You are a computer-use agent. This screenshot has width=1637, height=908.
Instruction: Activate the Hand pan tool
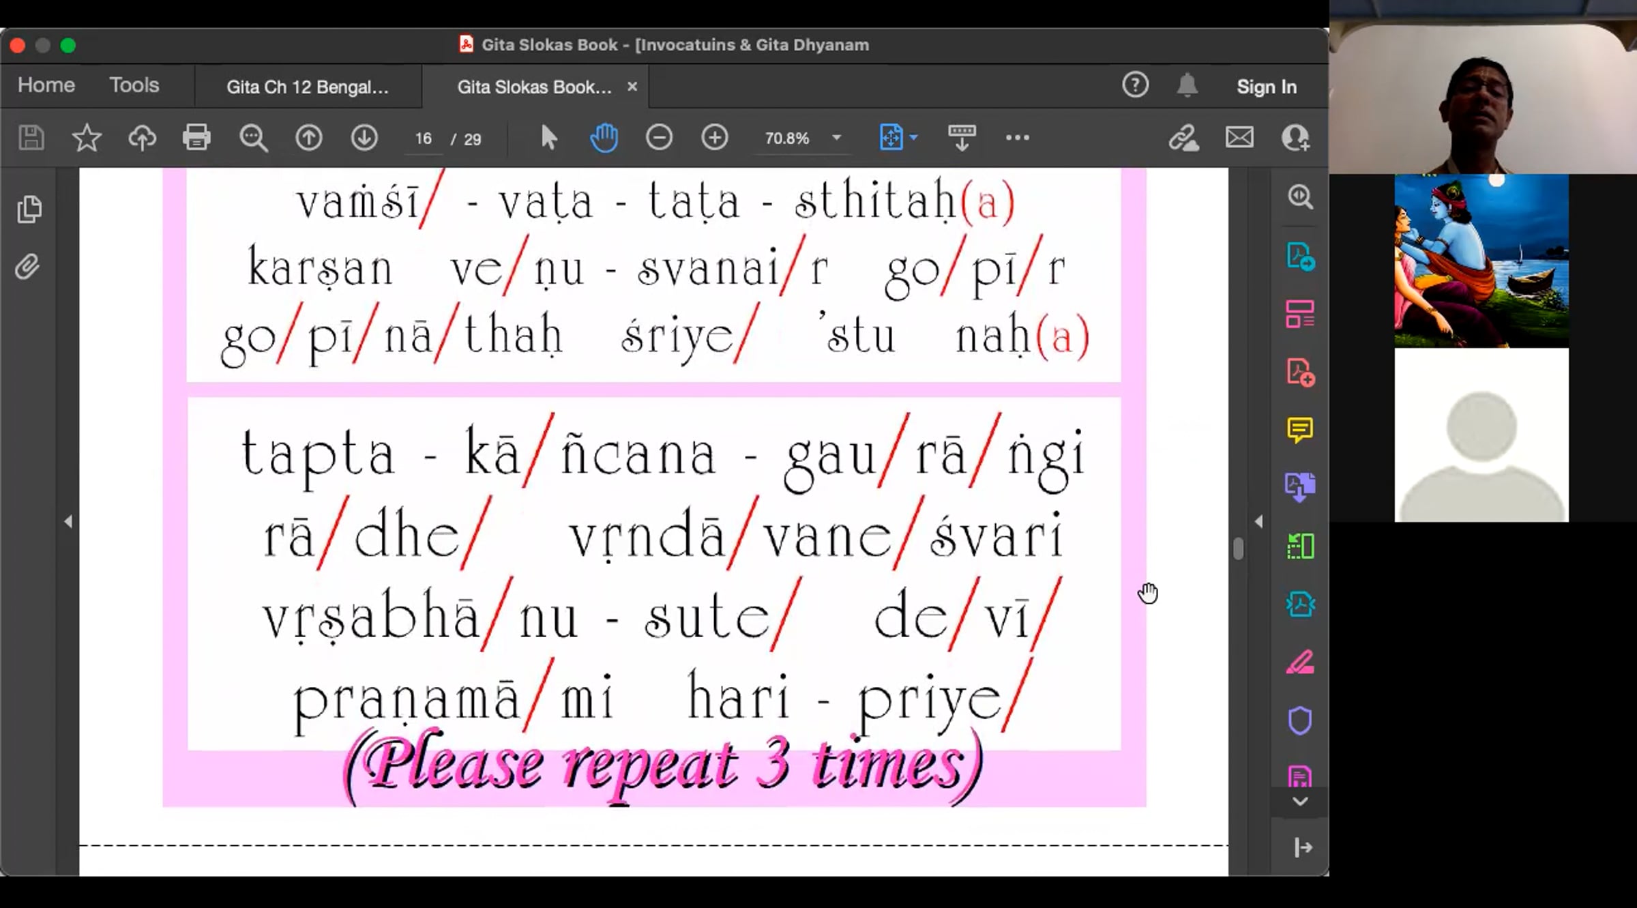604,138
